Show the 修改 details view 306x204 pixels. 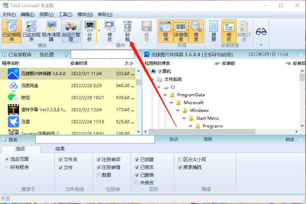click(229, 31)
